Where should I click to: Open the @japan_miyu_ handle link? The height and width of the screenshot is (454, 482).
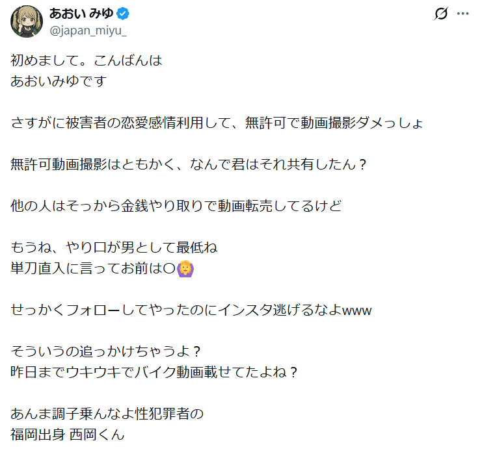(x=88, y=29)
